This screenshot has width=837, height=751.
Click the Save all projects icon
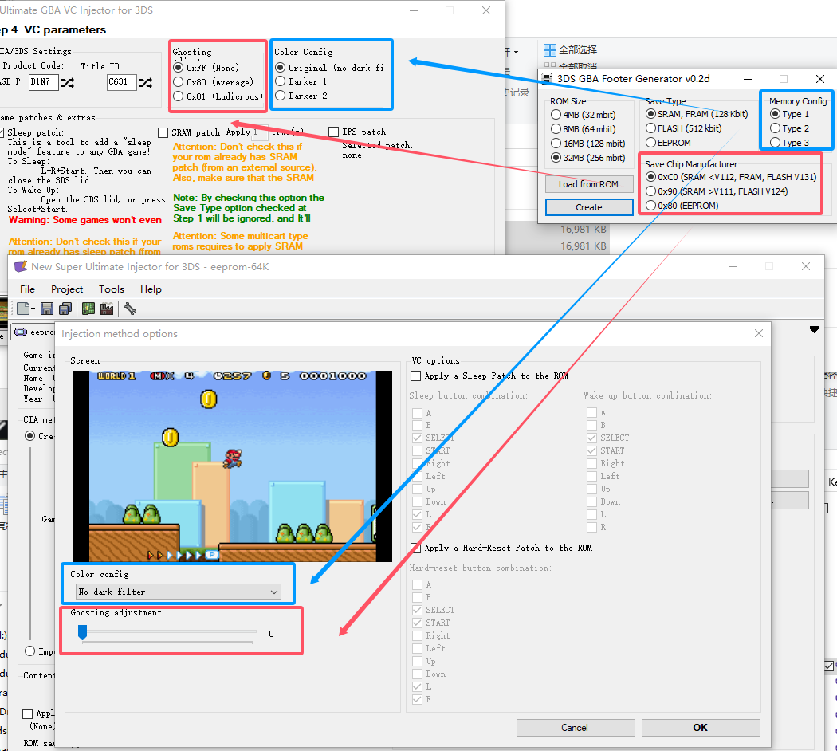click(x=65, y=309)
